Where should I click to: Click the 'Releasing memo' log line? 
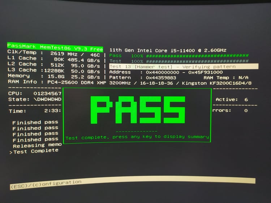tap(37, 145)
